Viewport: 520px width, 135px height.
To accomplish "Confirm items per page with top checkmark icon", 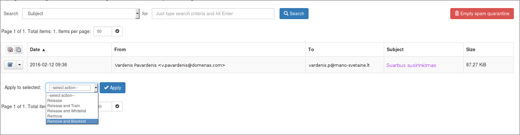I will (117, 31).
